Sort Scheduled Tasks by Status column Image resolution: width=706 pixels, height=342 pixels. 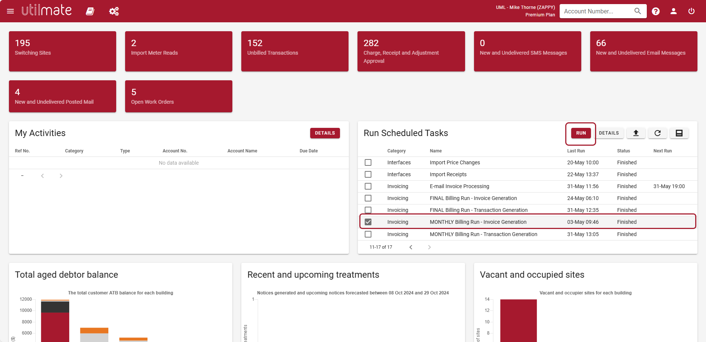coord(623,151)
